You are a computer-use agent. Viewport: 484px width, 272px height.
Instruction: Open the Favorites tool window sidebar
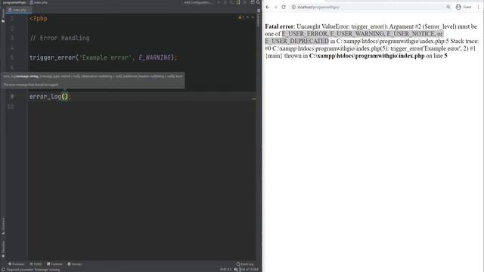click(3, 249)
